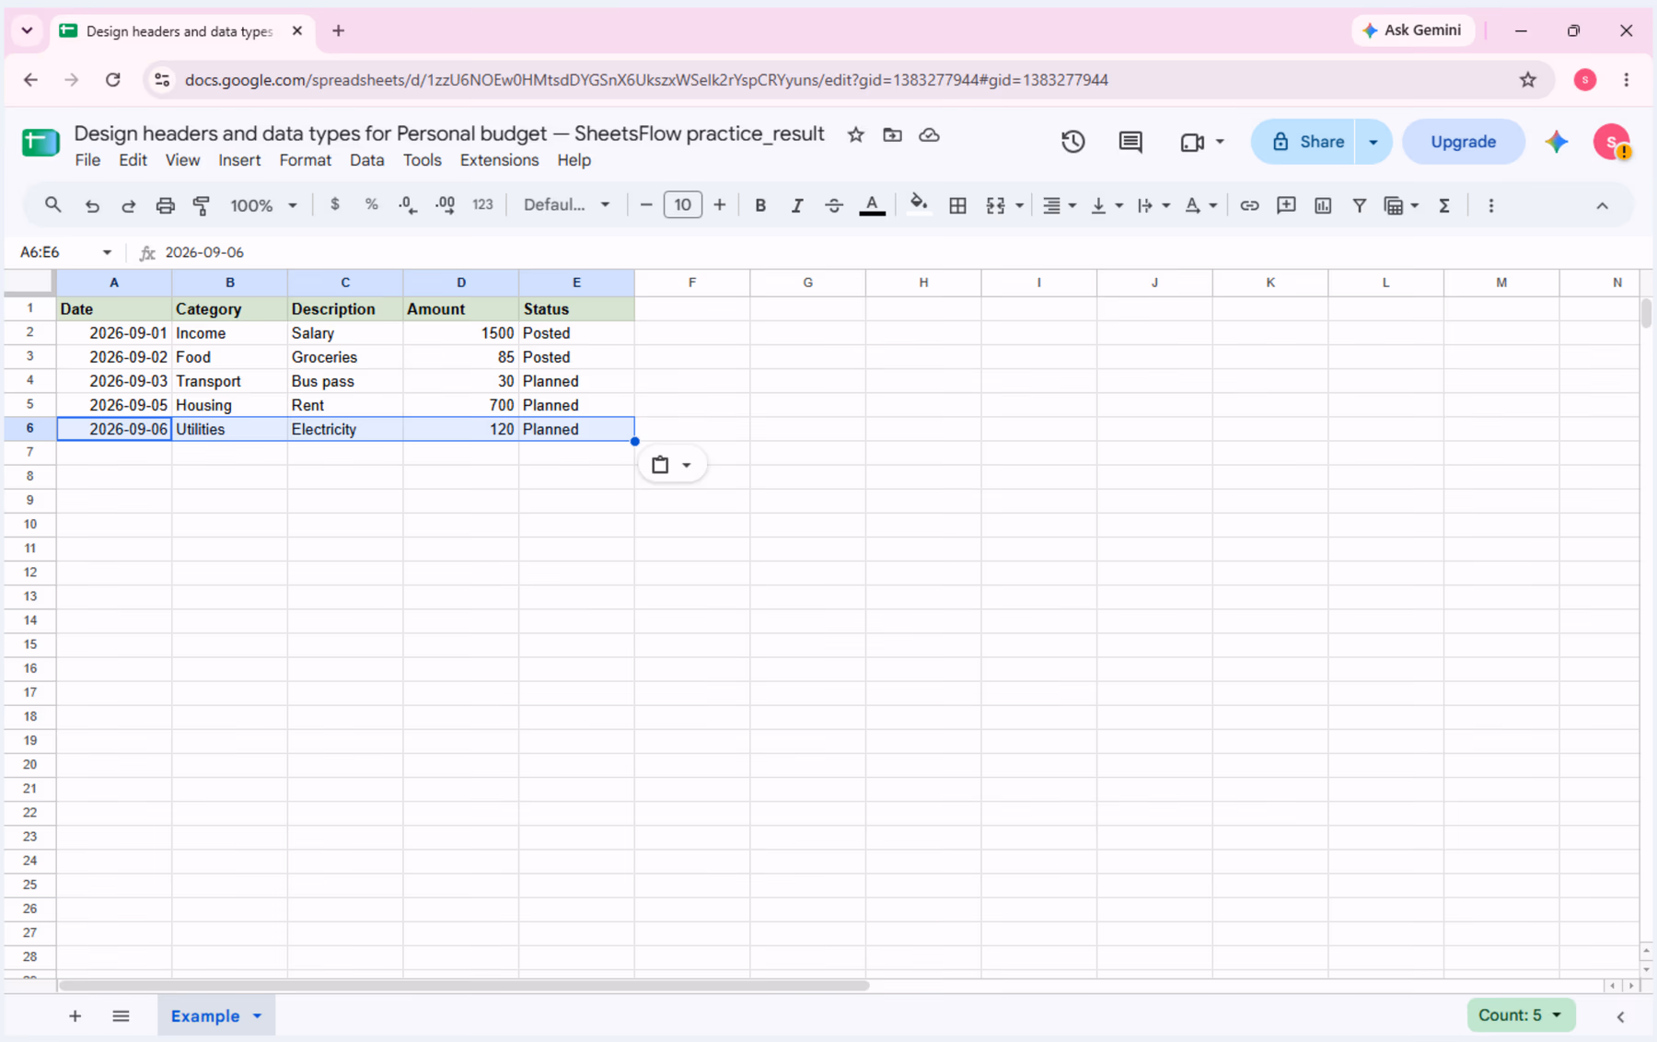
Task: Open the Share options arrow
Action: [x=1373, y=142]
